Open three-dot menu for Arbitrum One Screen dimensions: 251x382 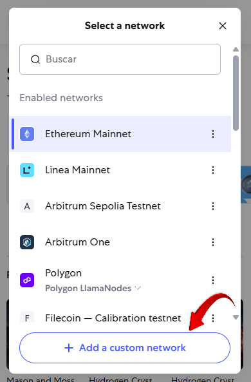[x=213, y=242]
